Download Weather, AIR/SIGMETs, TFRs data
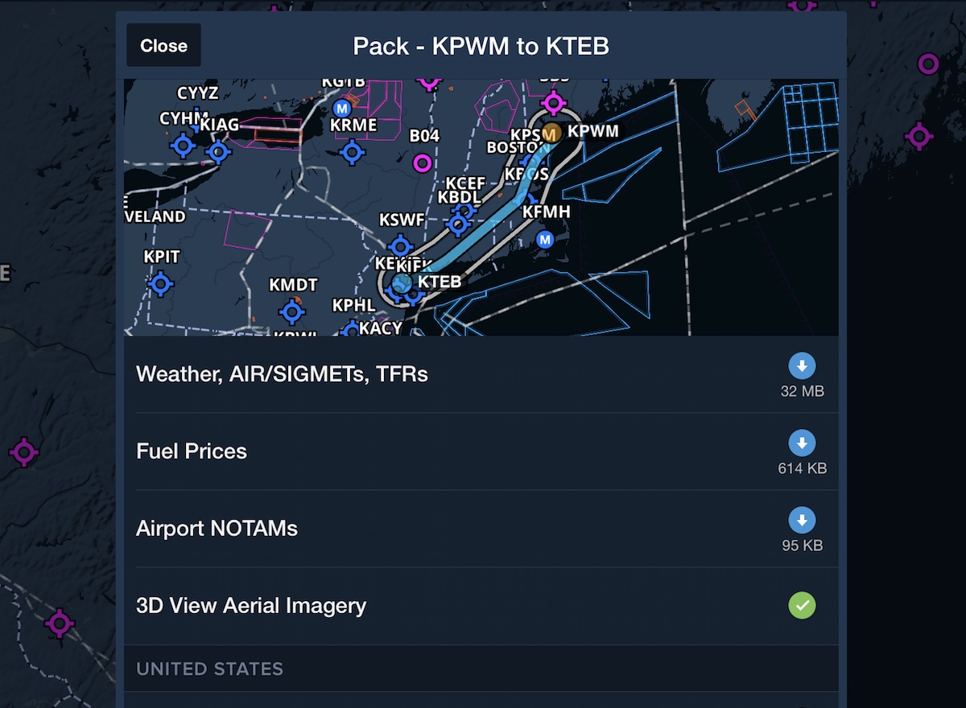 [802, 367]
